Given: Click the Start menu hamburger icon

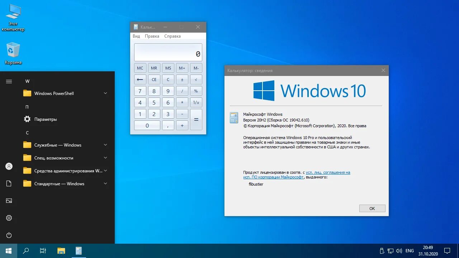Looking at the screenshot, I should [x=9, y=81].
